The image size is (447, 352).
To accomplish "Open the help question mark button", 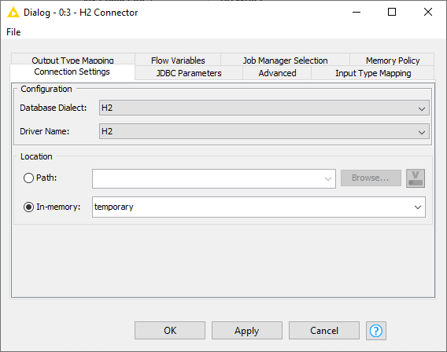I will point(376,331).
